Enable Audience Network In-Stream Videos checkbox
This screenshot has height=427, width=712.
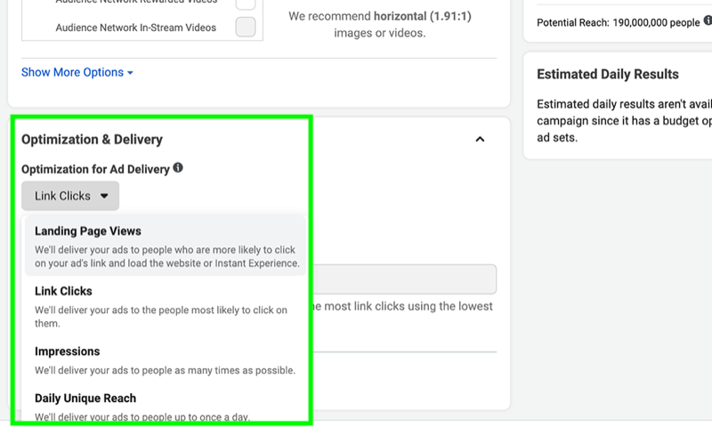245,28
